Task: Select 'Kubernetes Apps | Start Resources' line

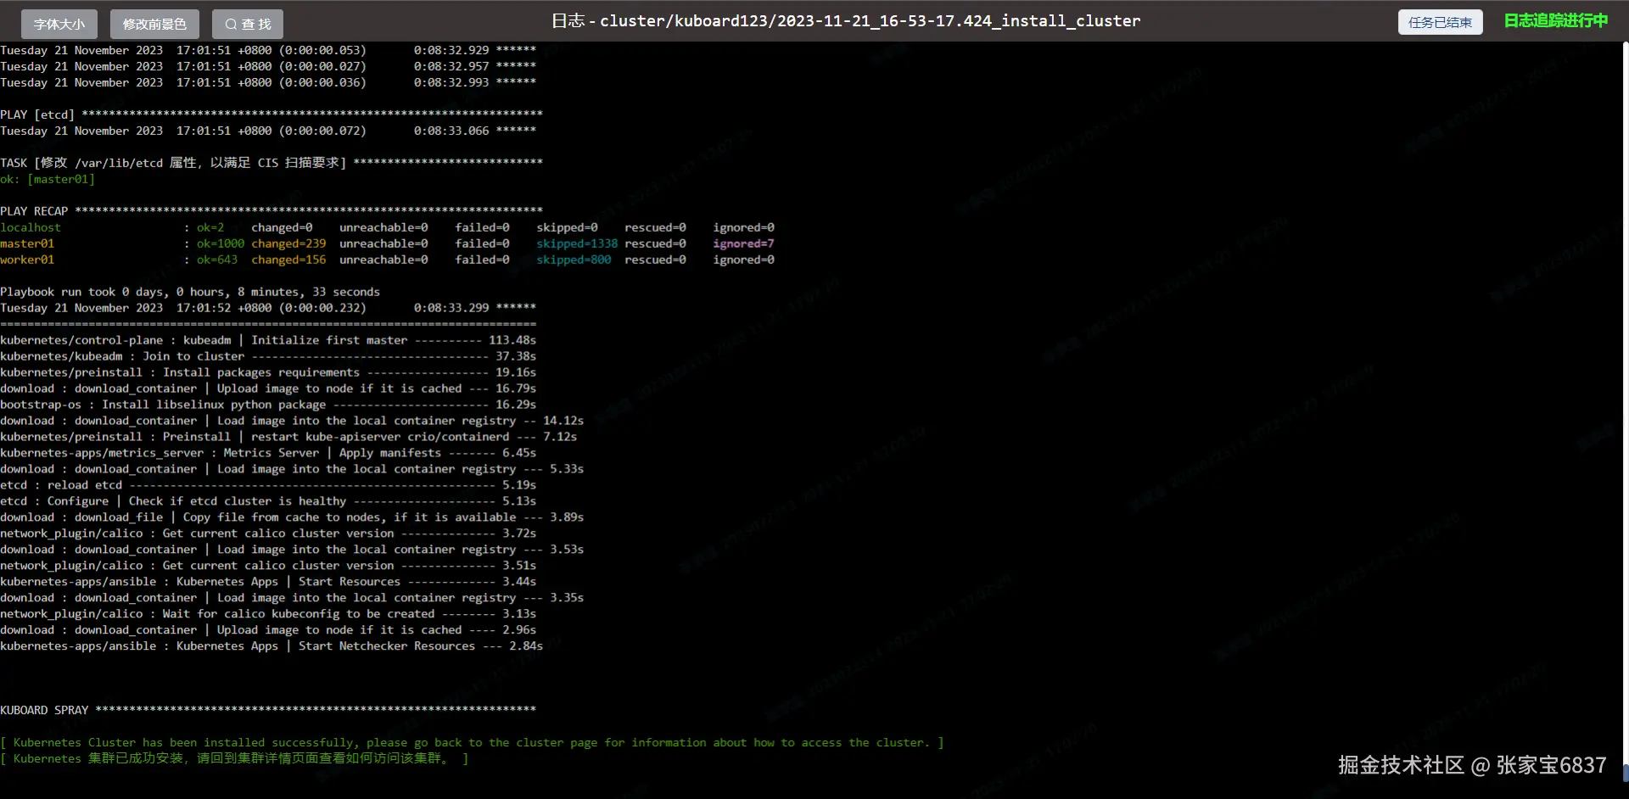Action: point(268,582)
